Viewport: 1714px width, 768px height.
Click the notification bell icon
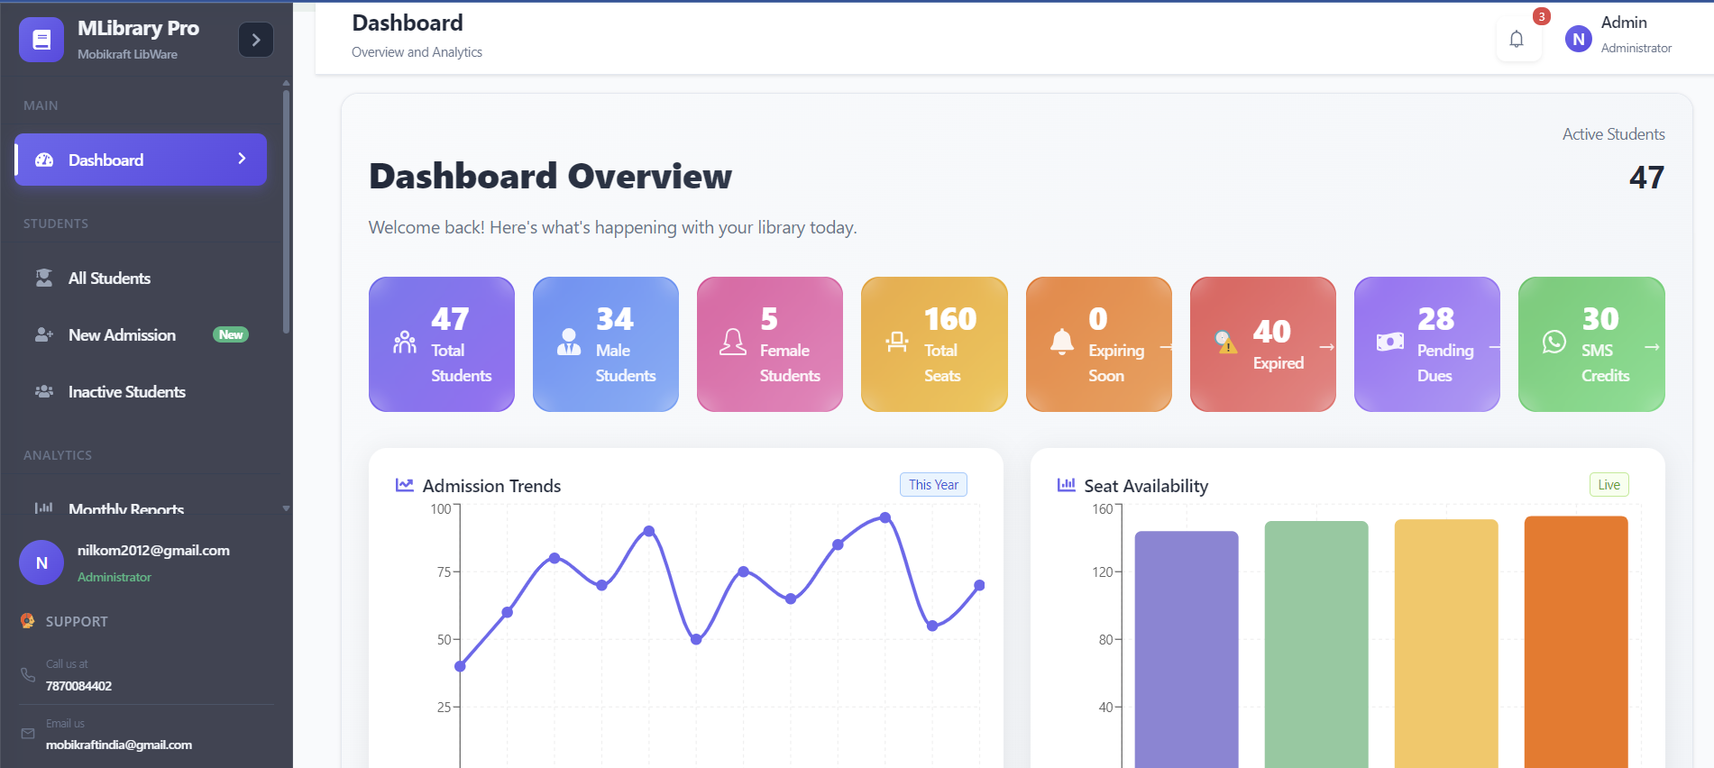tap(1517, 39)
